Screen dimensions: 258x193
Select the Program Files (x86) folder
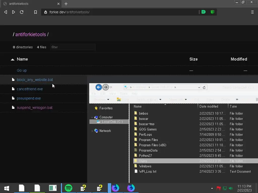152,145
